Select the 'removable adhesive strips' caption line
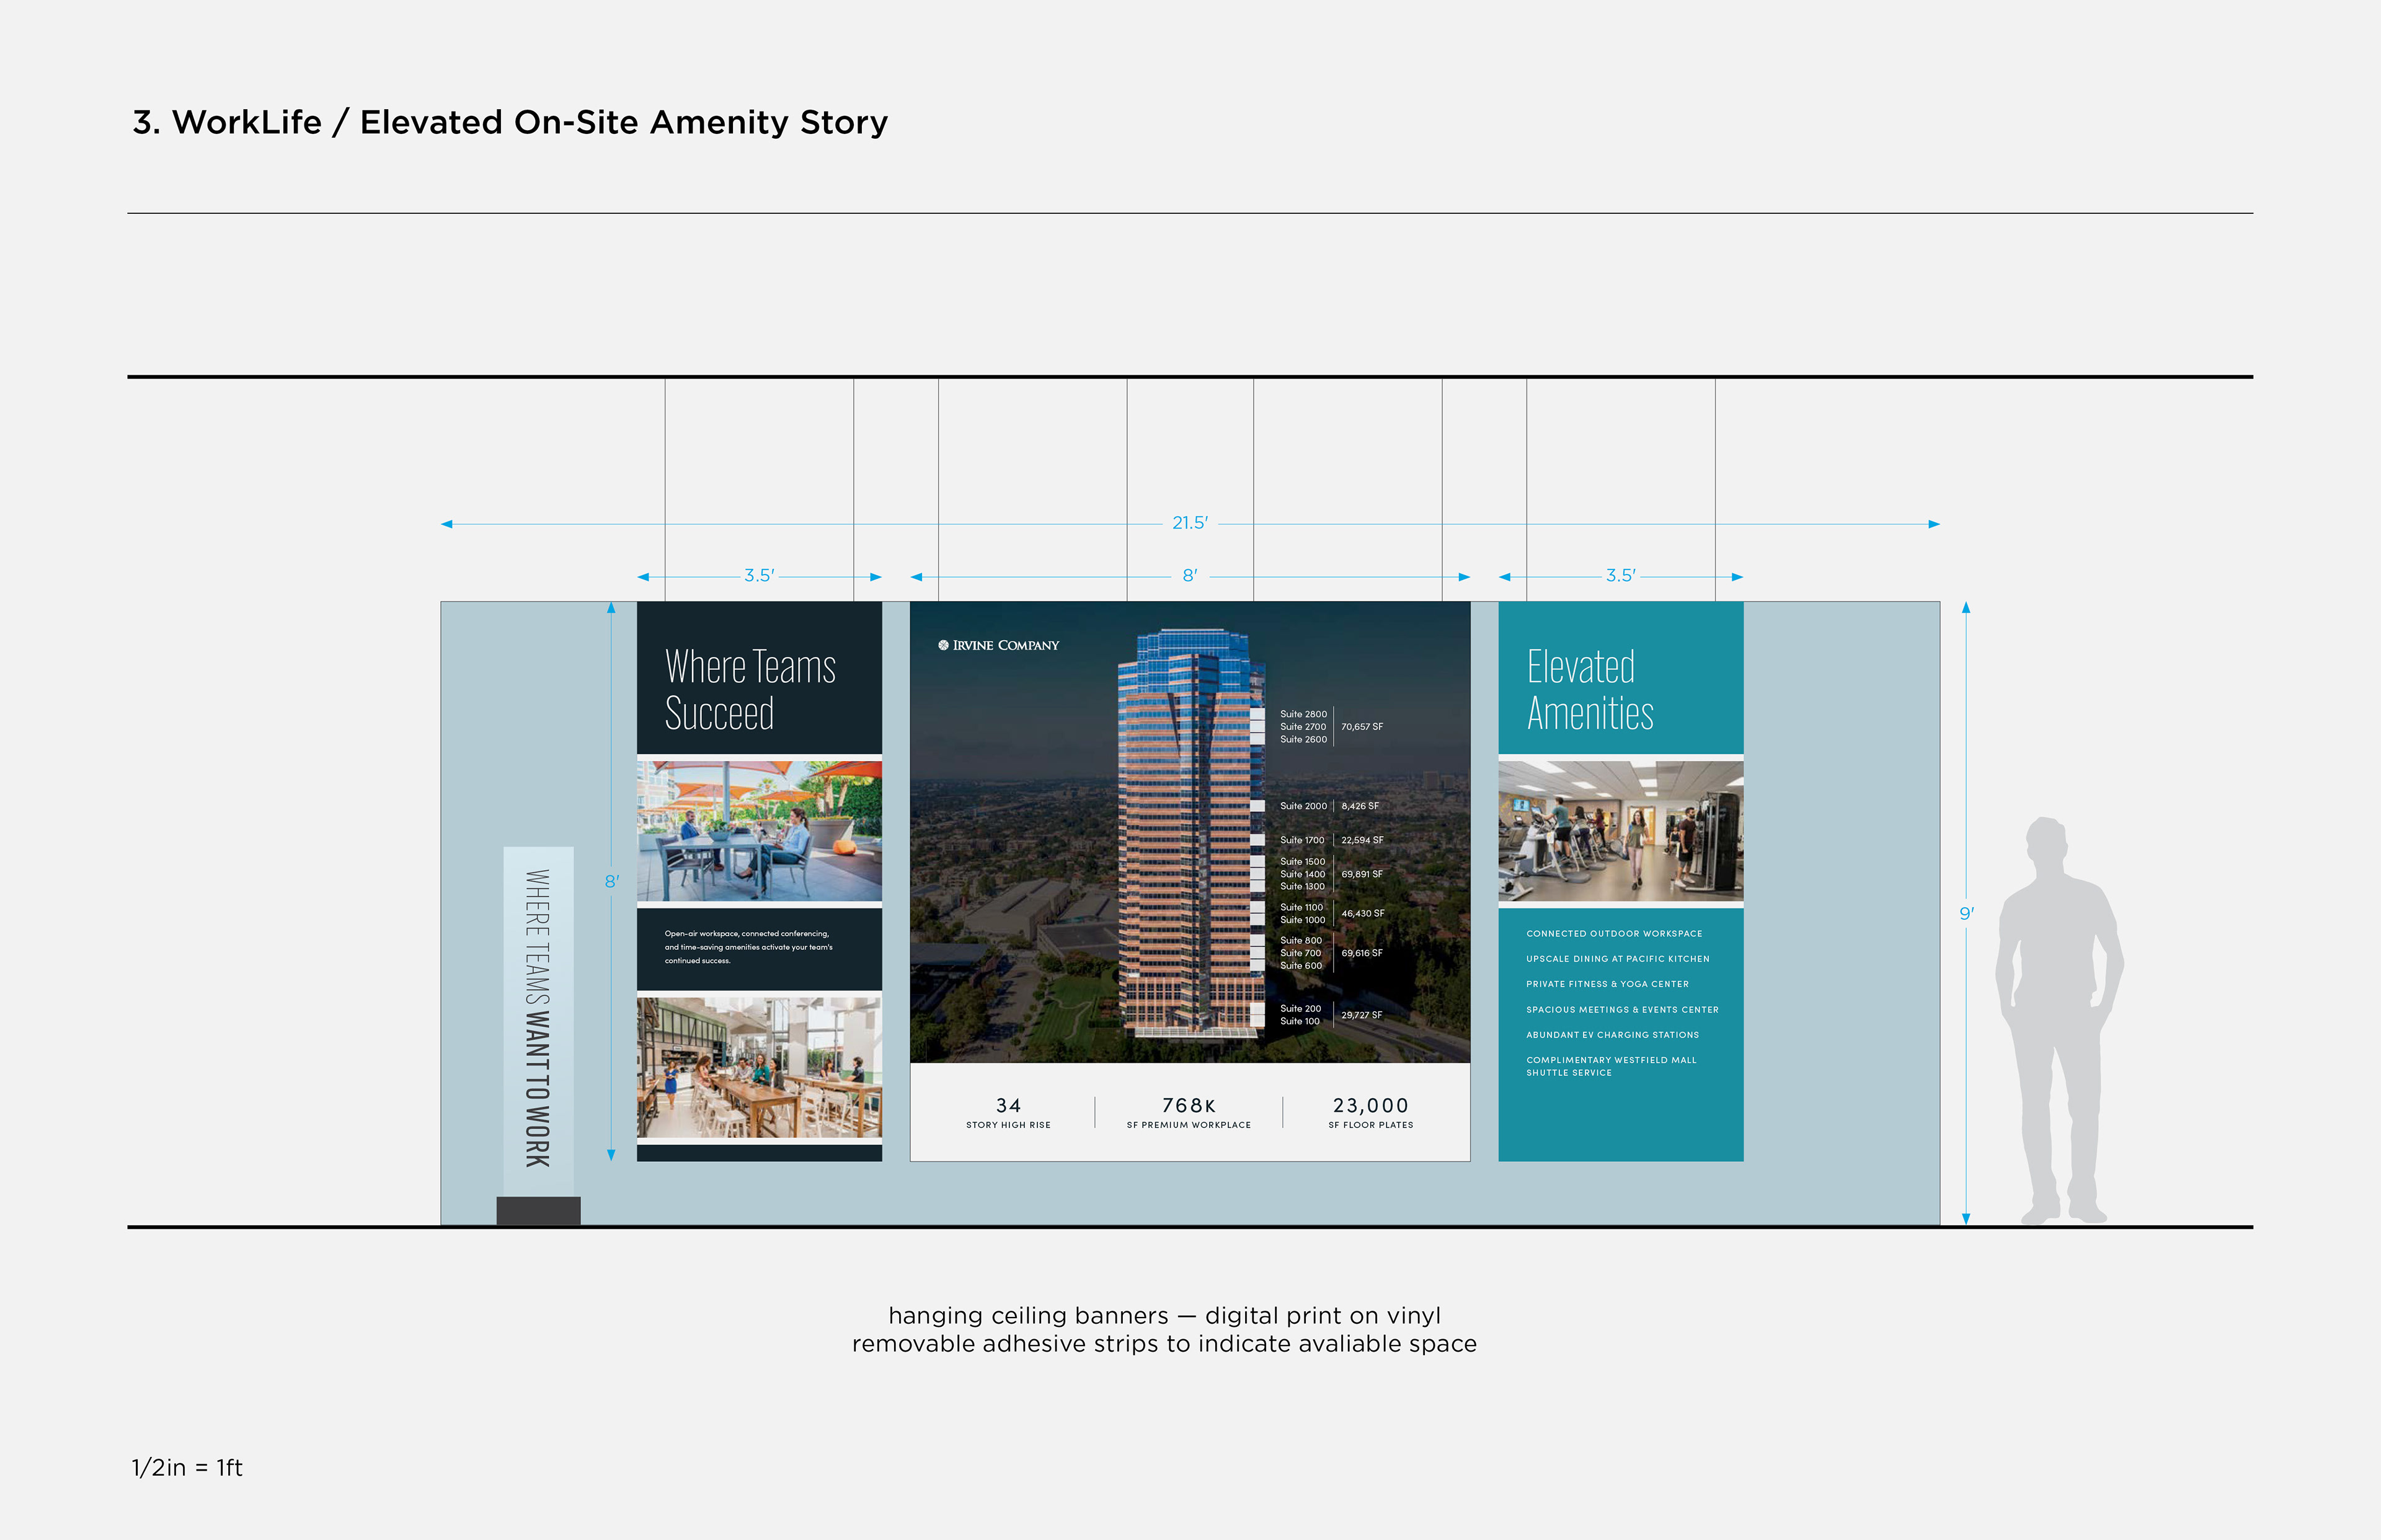 [x=1164, y=1344]
